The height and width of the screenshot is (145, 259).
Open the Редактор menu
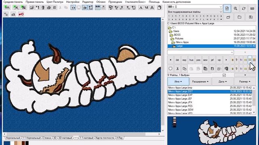point(88,2)
